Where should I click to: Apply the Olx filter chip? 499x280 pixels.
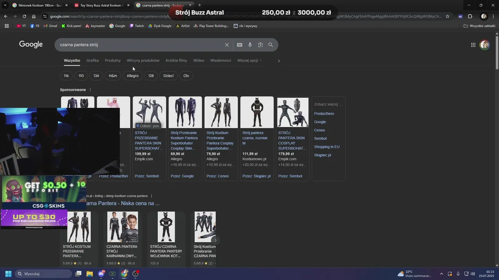pyautogui.click(x=186, y=76)
